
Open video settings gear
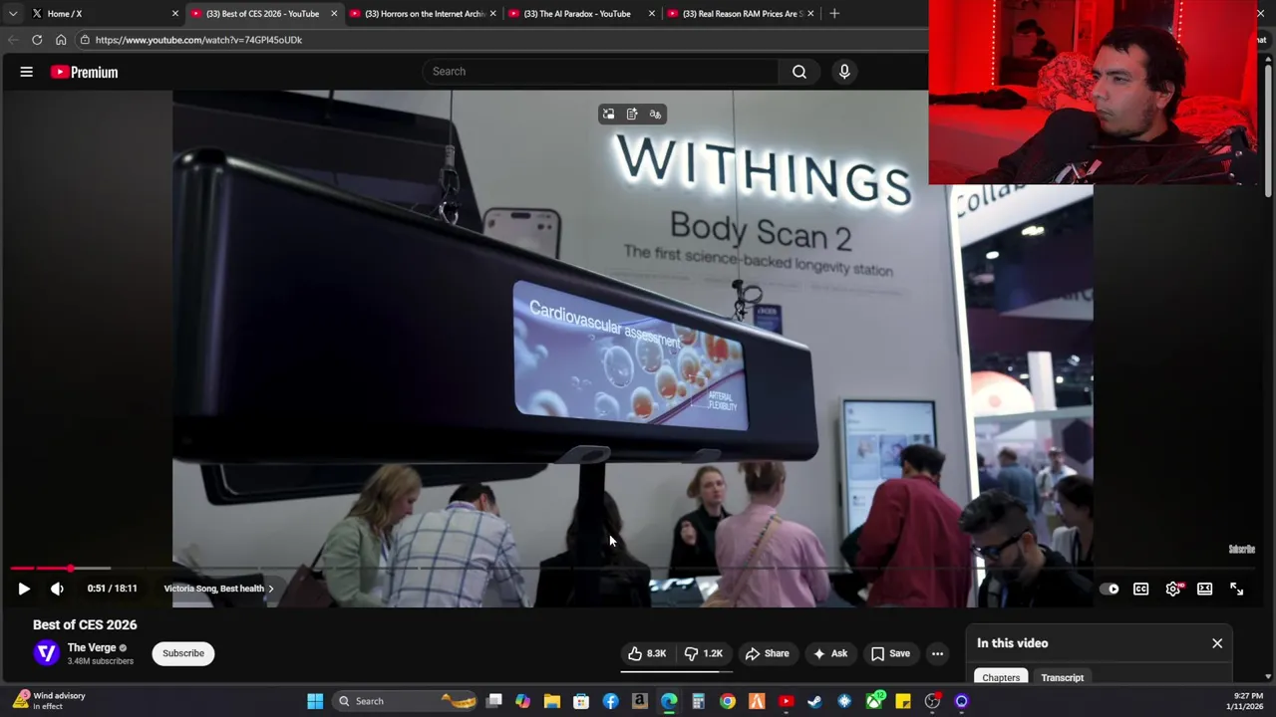(x=1173, y=589)
